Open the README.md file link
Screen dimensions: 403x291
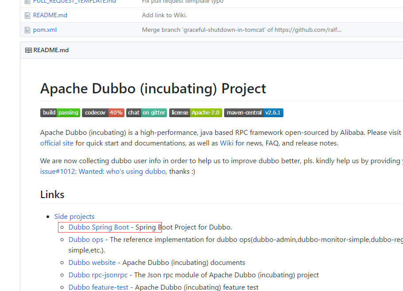50,15
